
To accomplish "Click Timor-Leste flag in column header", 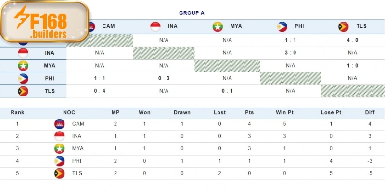I will [344, 26].
